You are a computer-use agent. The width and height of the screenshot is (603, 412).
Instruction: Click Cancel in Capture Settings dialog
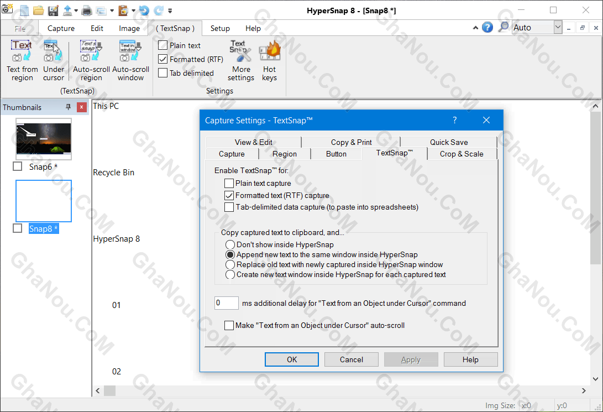[351, 359]
